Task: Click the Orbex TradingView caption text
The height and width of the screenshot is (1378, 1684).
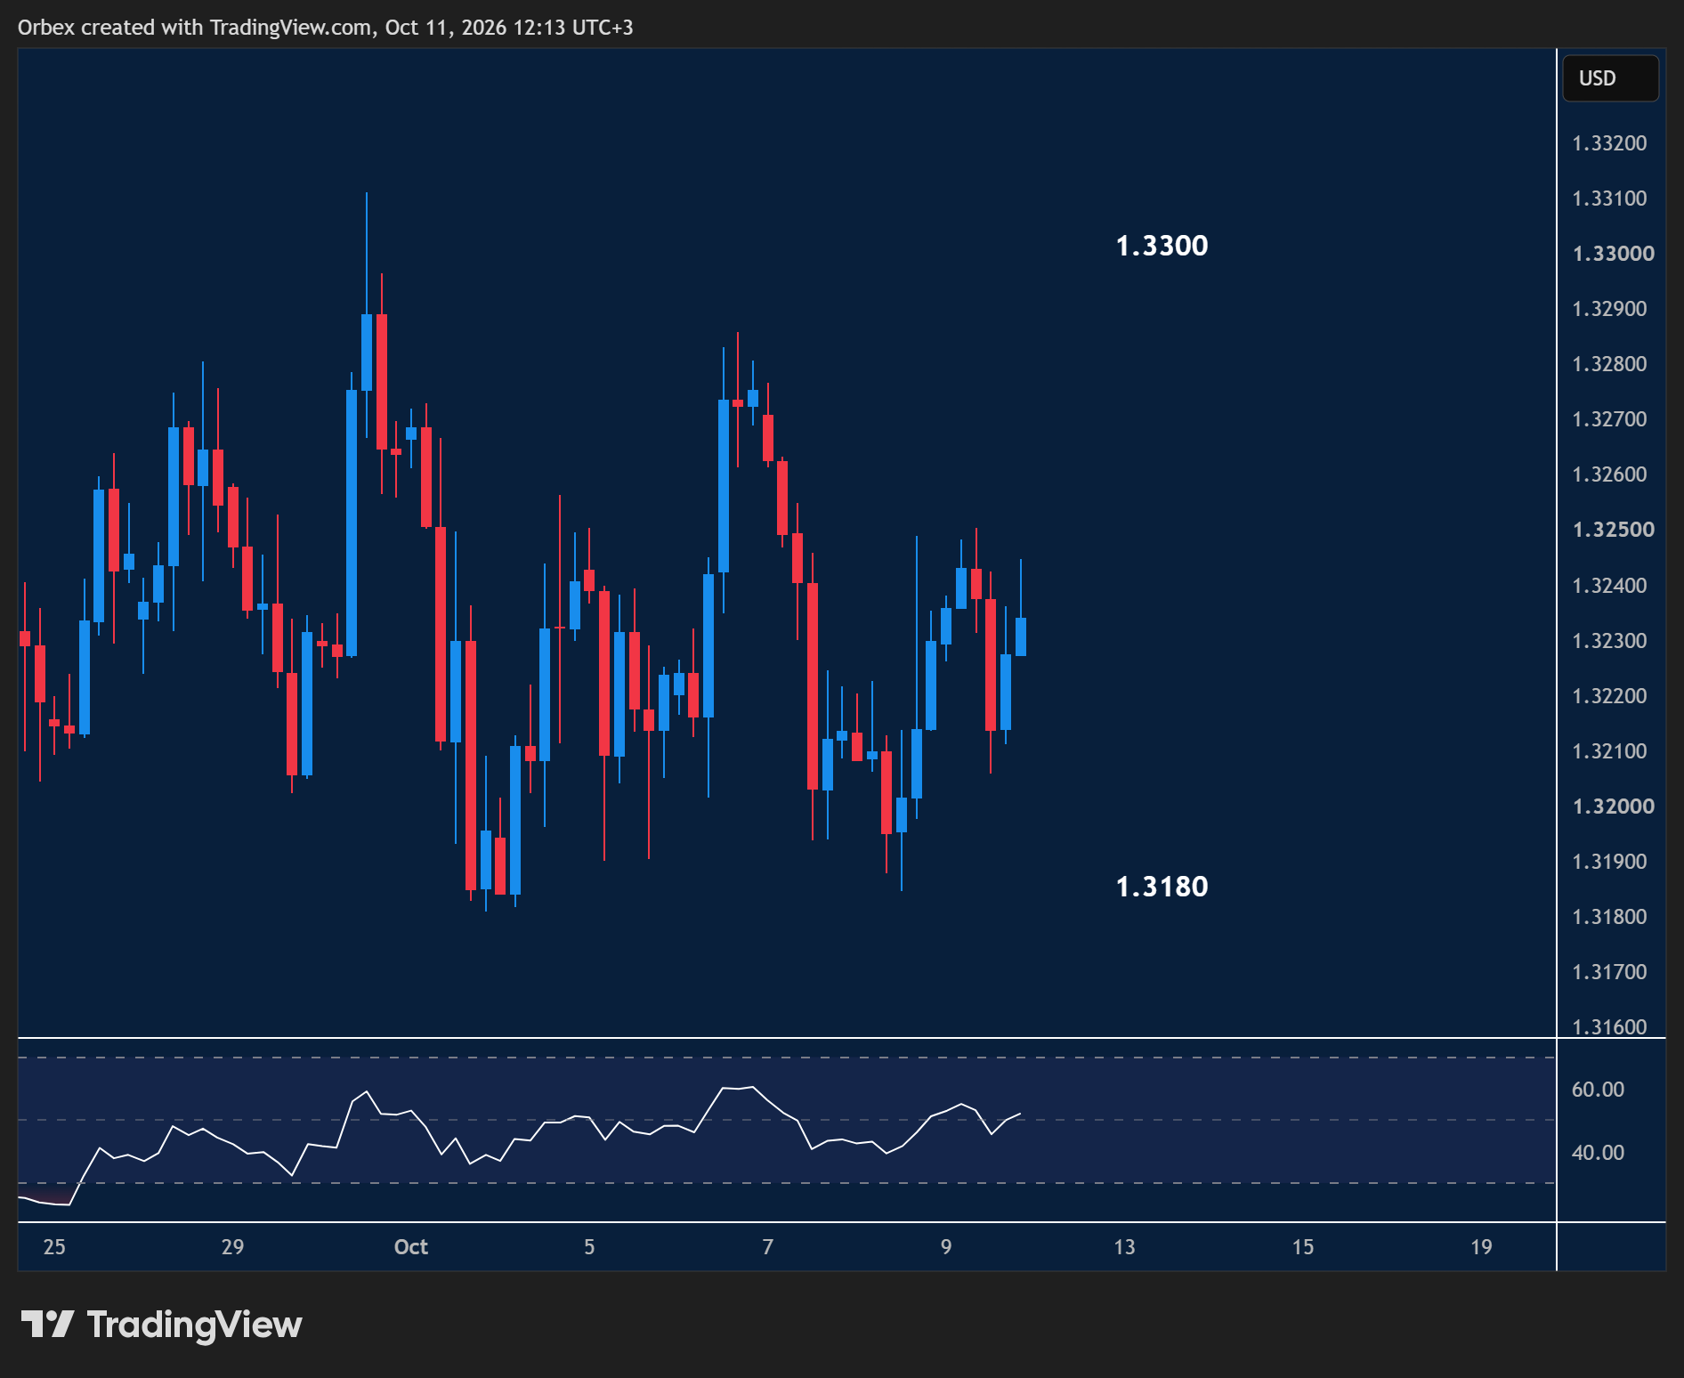Action: coord(326,28)
